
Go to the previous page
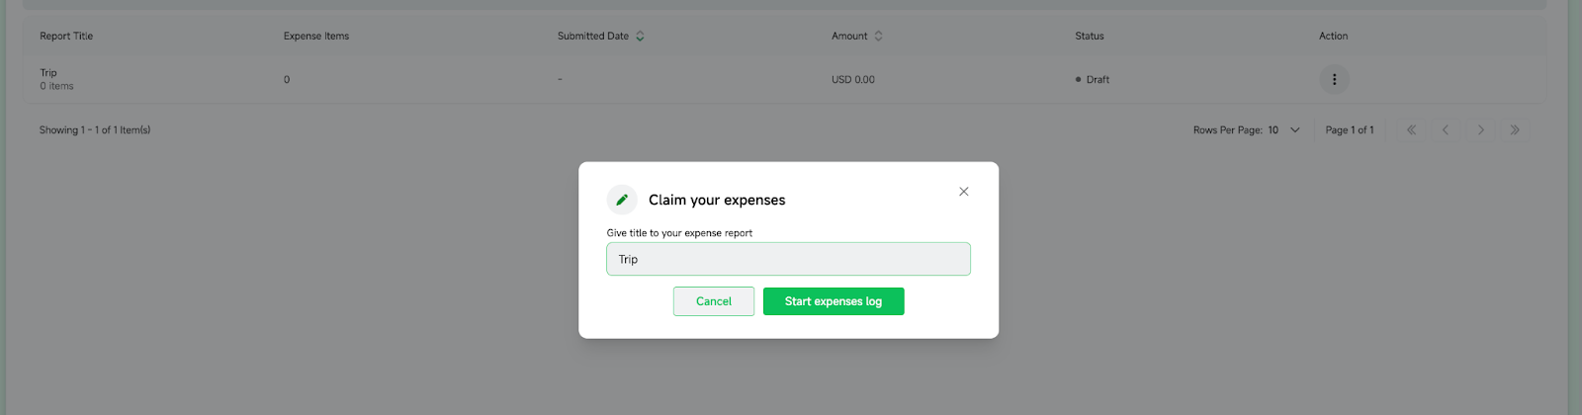tap(1446, 129)
